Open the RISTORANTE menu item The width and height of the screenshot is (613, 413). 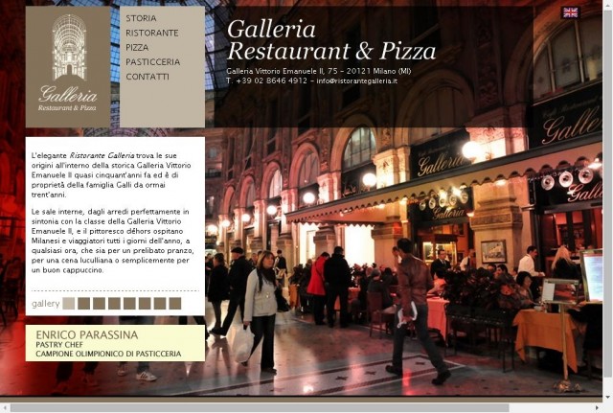point(152,33)
